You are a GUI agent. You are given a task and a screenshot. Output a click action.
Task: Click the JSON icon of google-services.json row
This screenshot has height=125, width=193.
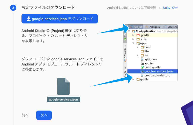tap(142, 71)
